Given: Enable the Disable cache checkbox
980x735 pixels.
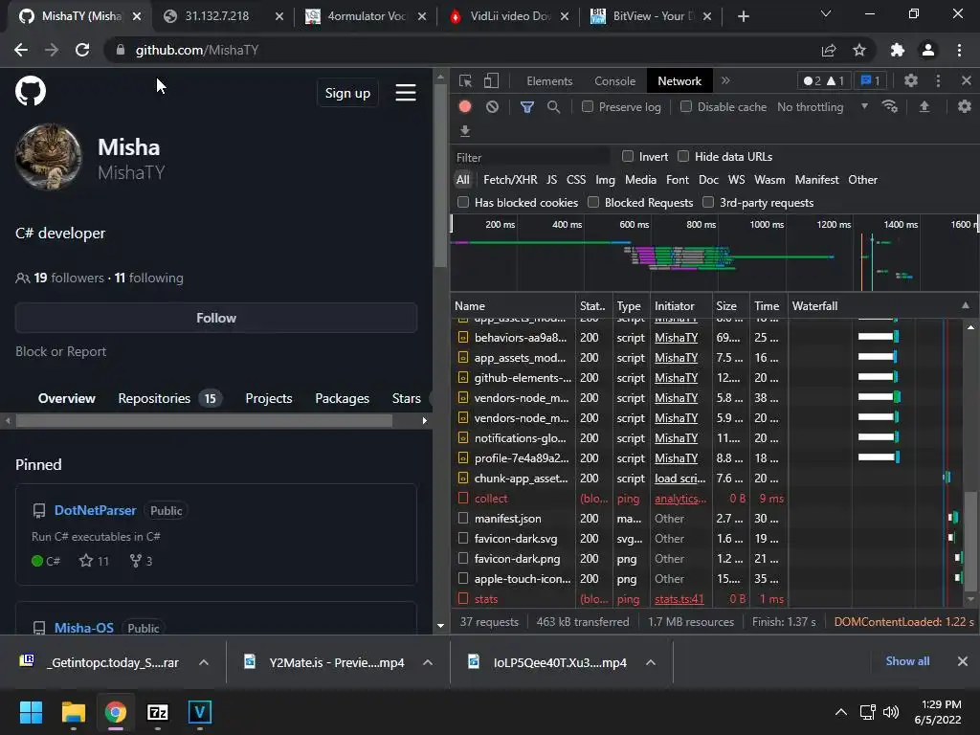Looking at the screenshot, I should (x=685, y=107).
